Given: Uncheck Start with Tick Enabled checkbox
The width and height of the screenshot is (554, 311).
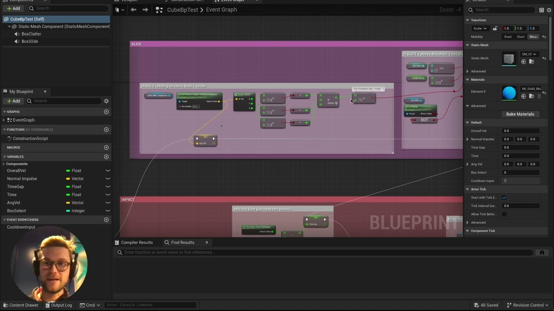Looking at the screenshot, I should 504,197.
